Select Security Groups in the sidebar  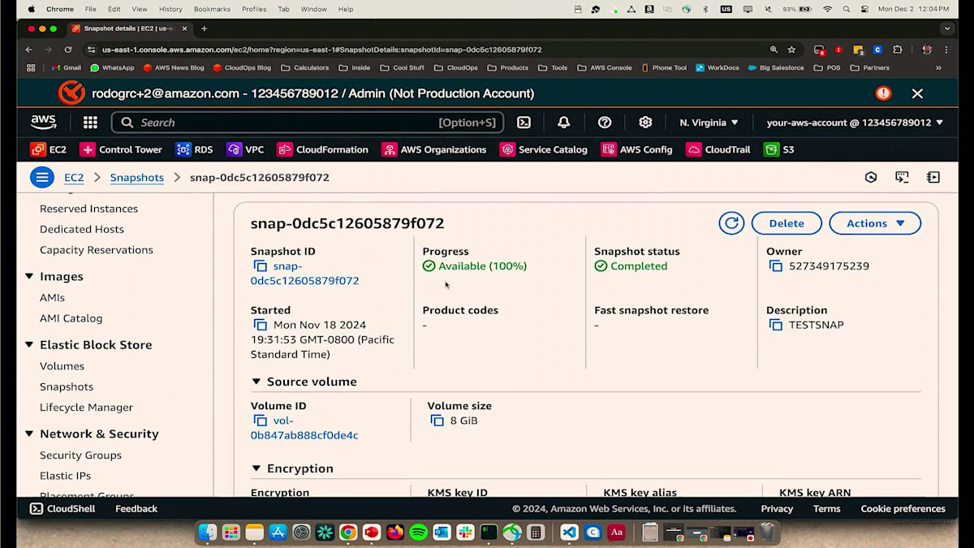(x=80, y=455)
